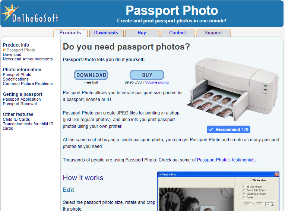Go to Passport Application page
This screenshot has height=211, width=285.
click(x=22, y=99)
